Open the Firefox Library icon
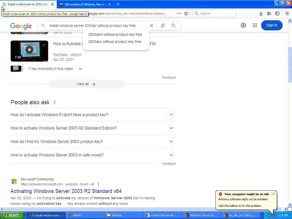The image size is (292, 219). pyautogui.click(x=269, y=13)
